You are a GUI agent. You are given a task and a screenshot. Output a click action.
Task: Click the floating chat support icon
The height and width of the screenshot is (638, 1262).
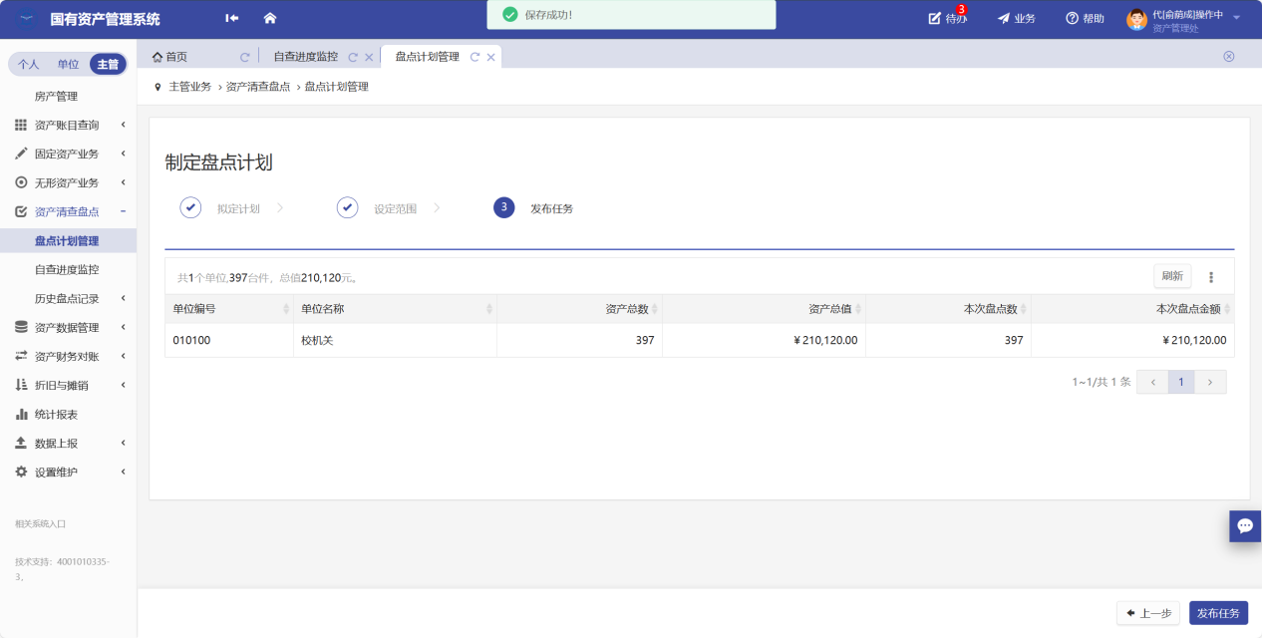pyautogui.click(x=1245, y=525)
